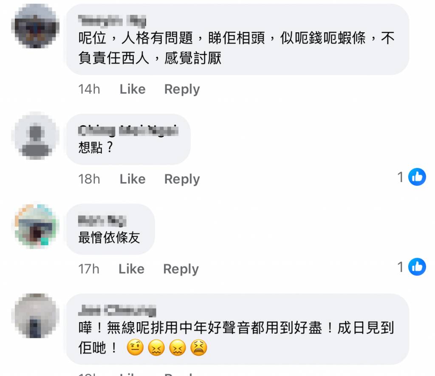Open the 14h timestamp link
Viewport: 435px width, 376px height.
tap(89, 89)
